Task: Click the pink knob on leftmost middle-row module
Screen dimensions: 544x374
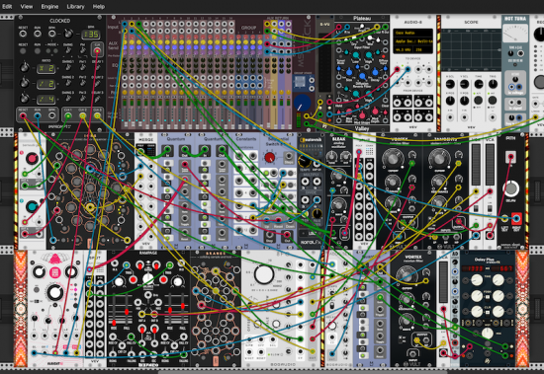Action: pos(32,158)
